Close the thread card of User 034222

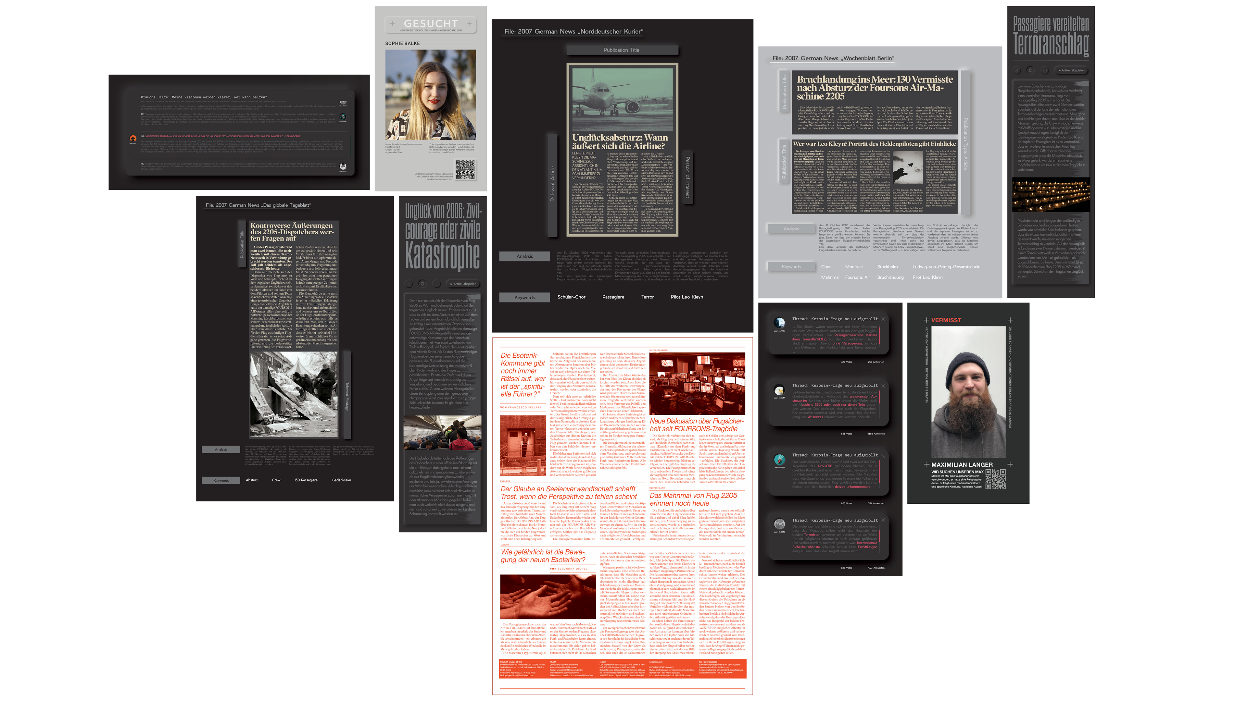(x=883, y=455)
